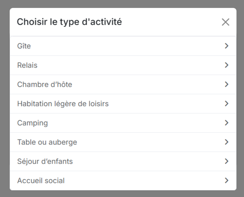
Task: Expand Table ou auberge with its chevron
Action: (x=227, y=142)
